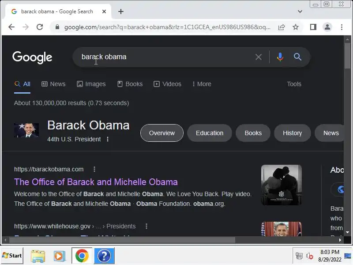Select the All results tab

click(x=23, y=84)
